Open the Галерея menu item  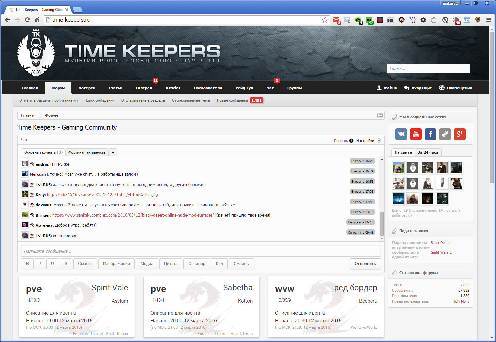(x=144, y=88)
